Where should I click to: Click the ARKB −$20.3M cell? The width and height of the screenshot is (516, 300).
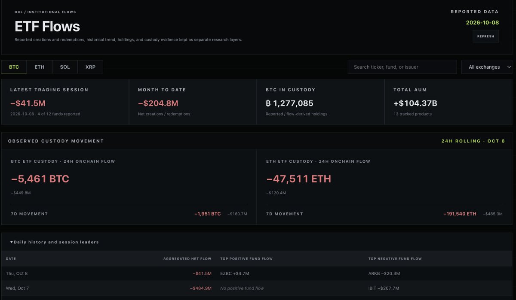click(384, 273)
